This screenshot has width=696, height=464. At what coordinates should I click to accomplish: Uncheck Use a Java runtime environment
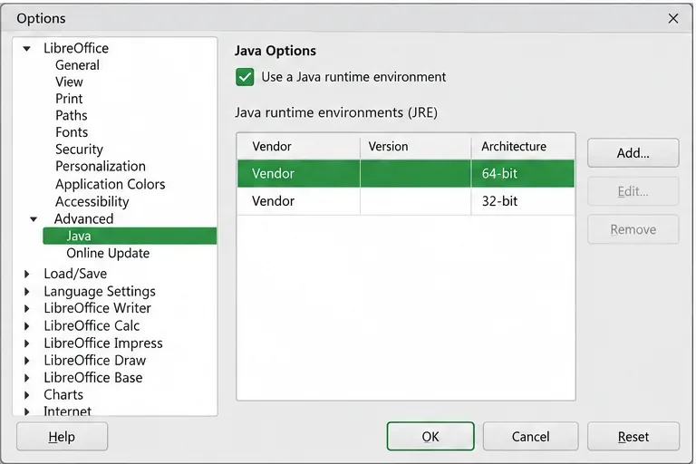coord(245,77)
